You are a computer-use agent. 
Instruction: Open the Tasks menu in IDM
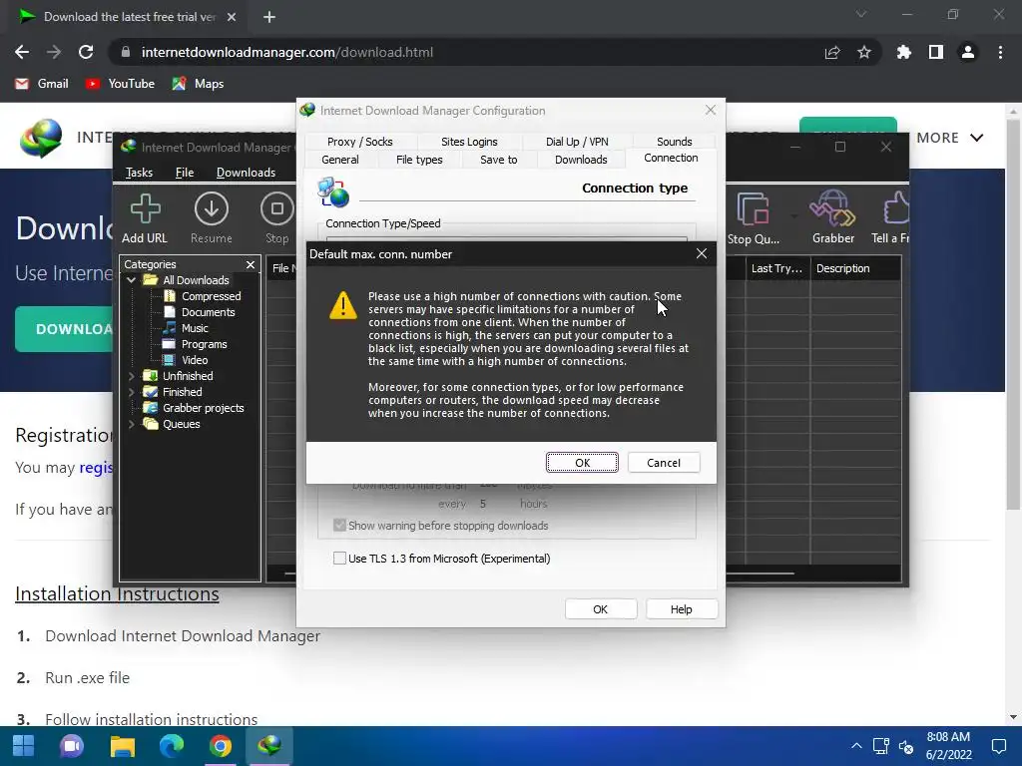click(x=139, y=172)
